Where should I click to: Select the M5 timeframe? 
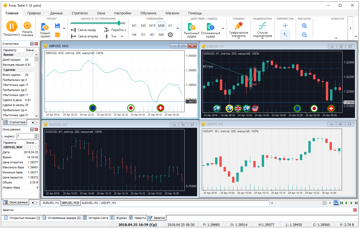click(143, 26)
